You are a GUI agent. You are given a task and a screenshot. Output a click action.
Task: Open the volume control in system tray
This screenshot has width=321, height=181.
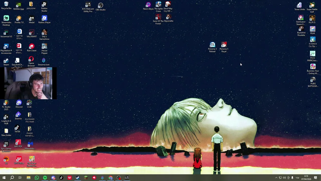[x=284, y=178]
